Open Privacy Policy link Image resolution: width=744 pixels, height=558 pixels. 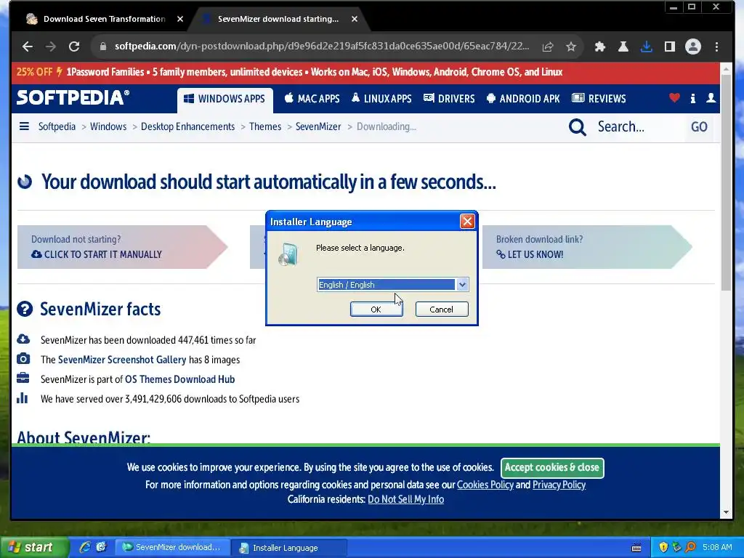559,485
